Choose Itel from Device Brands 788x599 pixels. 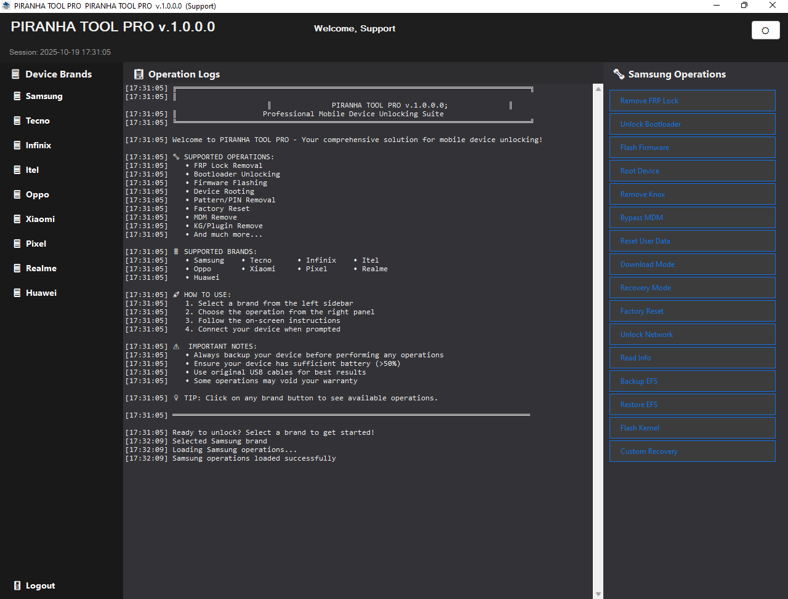pyautogui.click(x=32, y=170)
